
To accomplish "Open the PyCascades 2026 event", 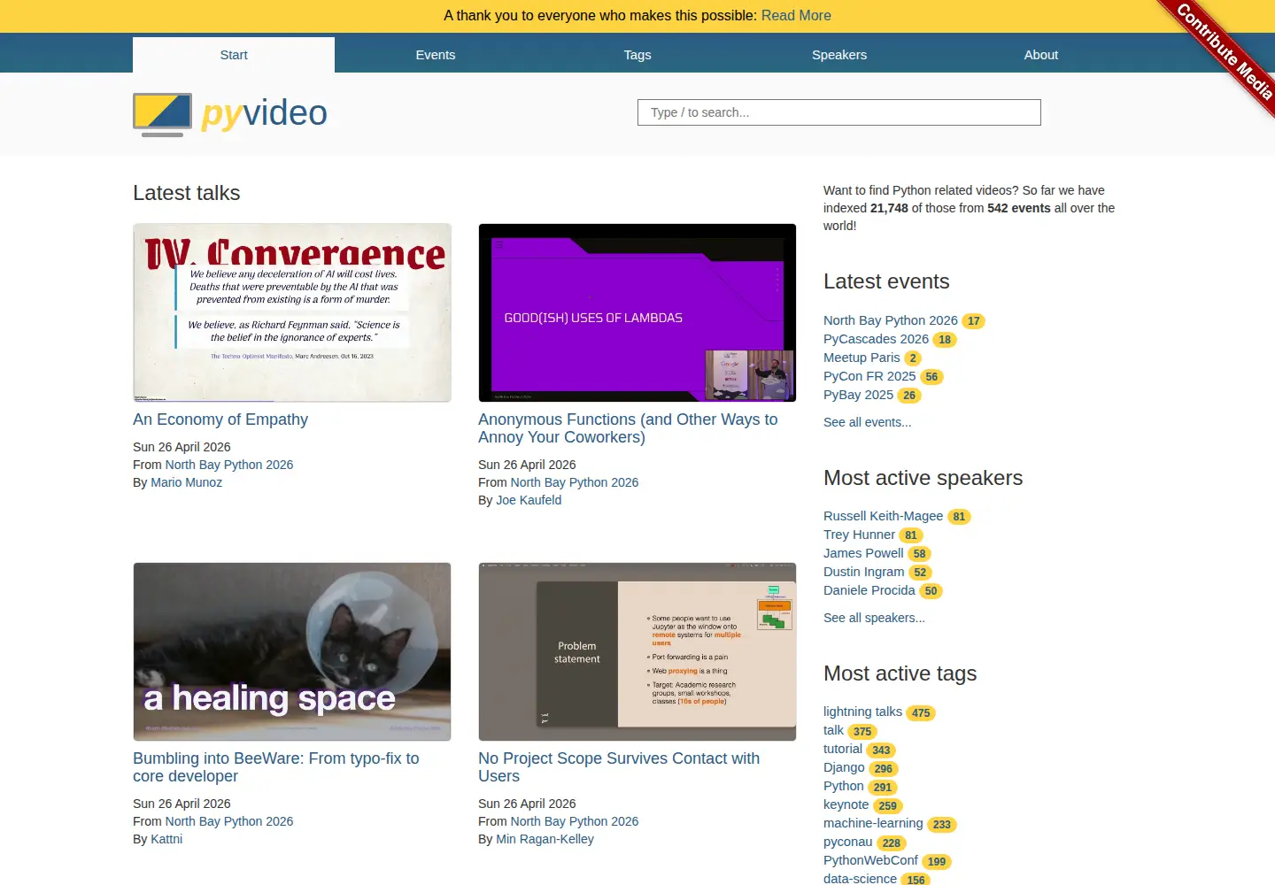I will click(x=876, y=339).
